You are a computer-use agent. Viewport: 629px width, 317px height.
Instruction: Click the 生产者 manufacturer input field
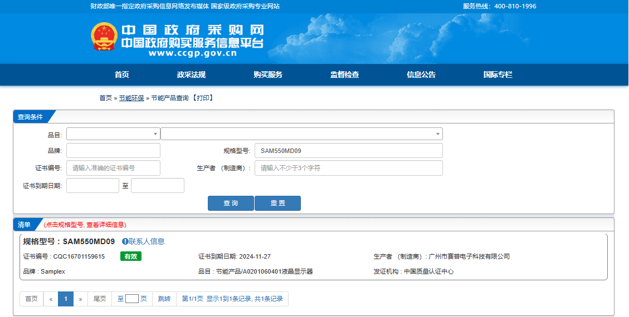pyautogui.click(x=348, y=168)
